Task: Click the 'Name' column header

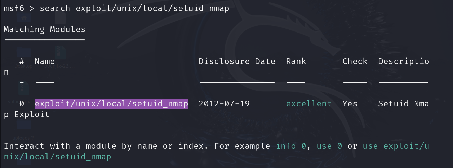Action: 44,61
